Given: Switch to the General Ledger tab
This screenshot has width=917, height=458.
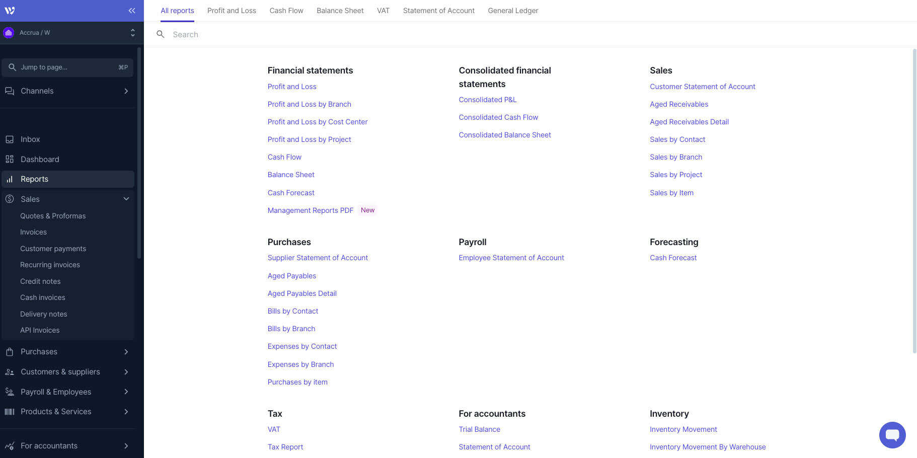Looking at the screenshot, I should [512, 11].
